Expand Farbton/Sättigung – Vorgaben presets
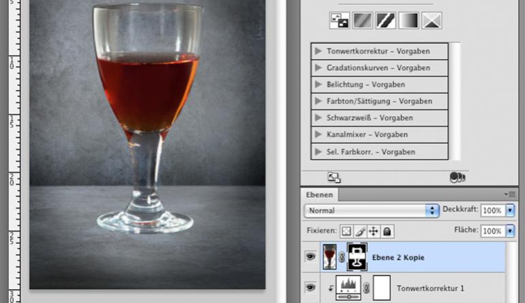This screenshot has height=303, width=525. coord(318,101)
